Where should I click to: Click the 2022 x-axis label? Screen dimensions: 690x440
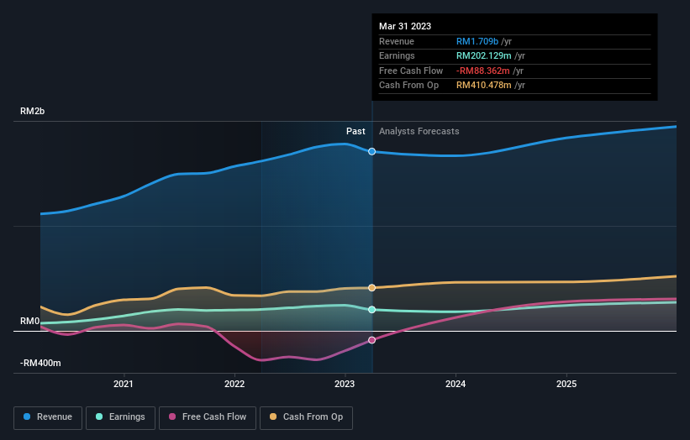(x=234, y=385)
